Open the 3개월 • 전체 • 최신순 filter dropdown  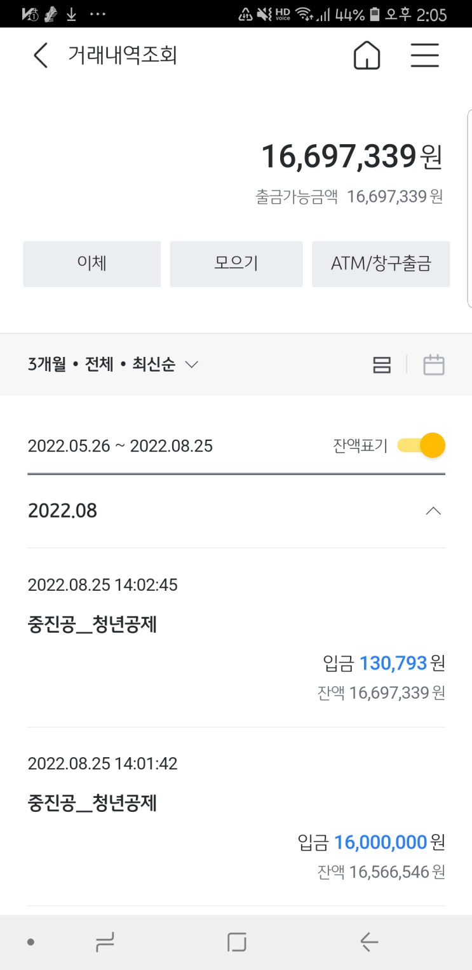113,365
